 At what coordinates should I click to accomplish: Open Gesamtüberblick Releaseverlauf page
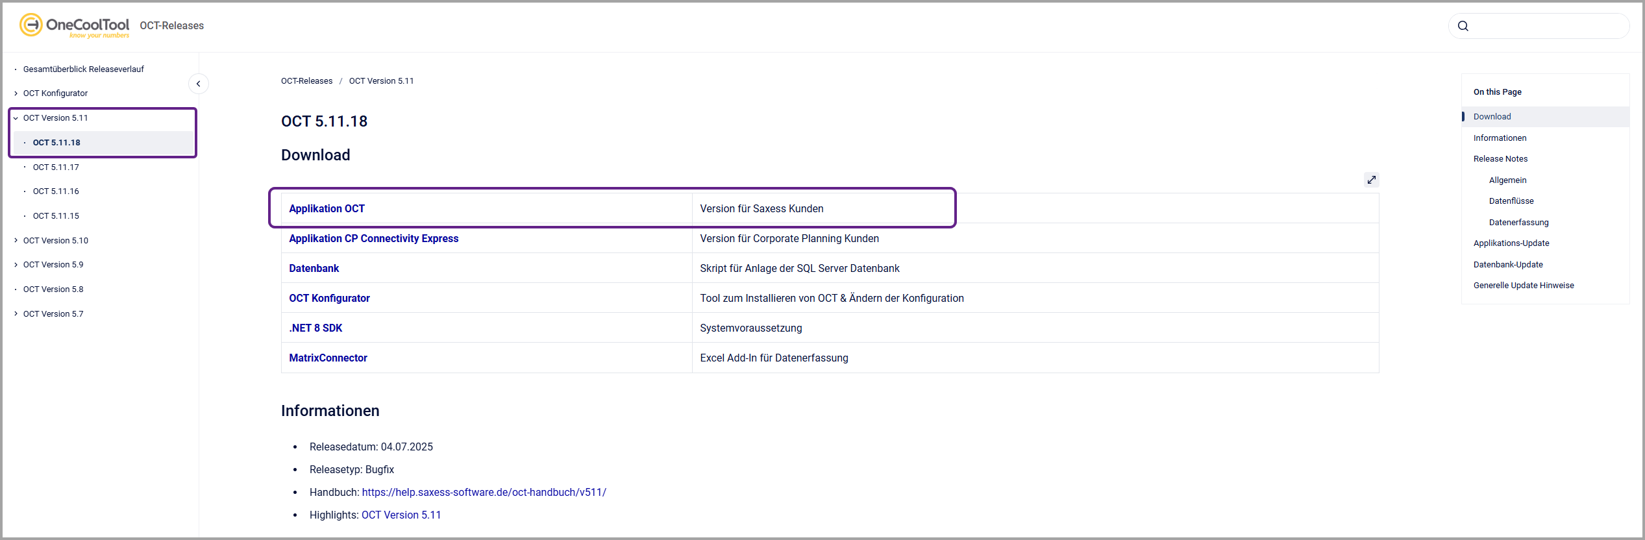pyautogui.click(x=83, y=69)
